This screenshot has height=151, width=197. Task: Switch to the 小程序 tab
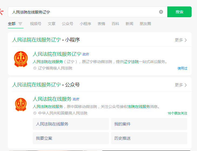[x=85, y=24]
